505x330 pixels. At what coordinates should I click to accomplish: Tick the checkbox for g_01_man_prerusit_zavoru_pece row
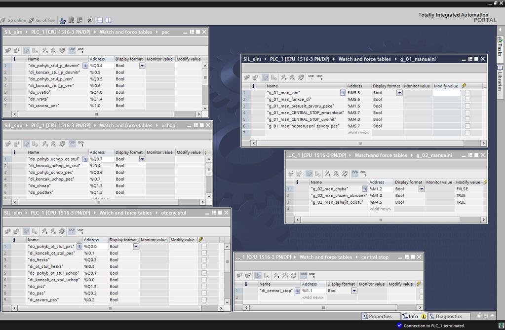point(467,106)
